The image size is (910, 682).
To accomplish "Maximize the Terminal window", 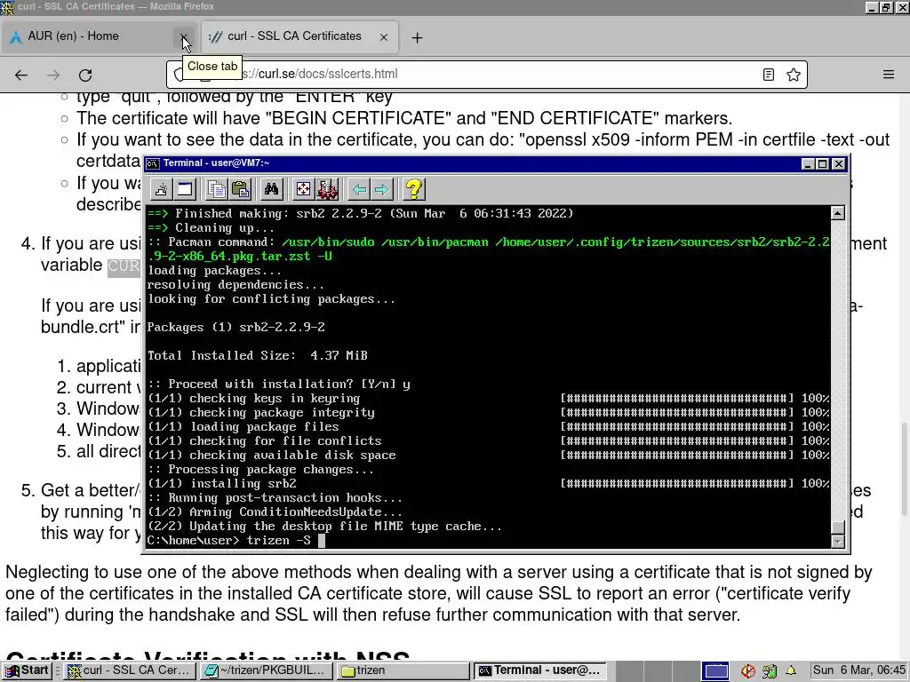I will 822,164.
